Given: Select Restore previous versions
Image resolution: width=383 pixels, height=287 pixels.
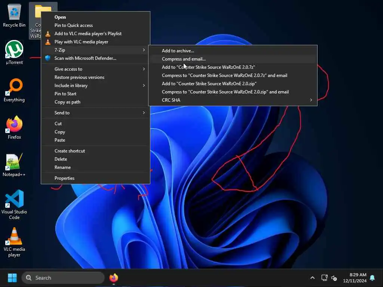Looking at the screenshot, I should click(95, 77).
